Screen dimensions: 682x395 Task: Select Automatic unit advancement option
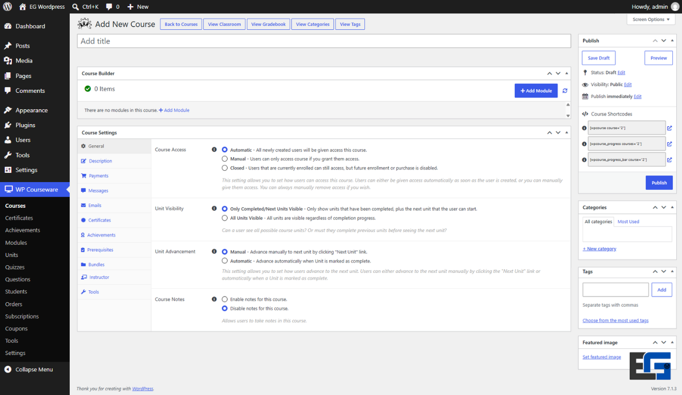[225, 261]
